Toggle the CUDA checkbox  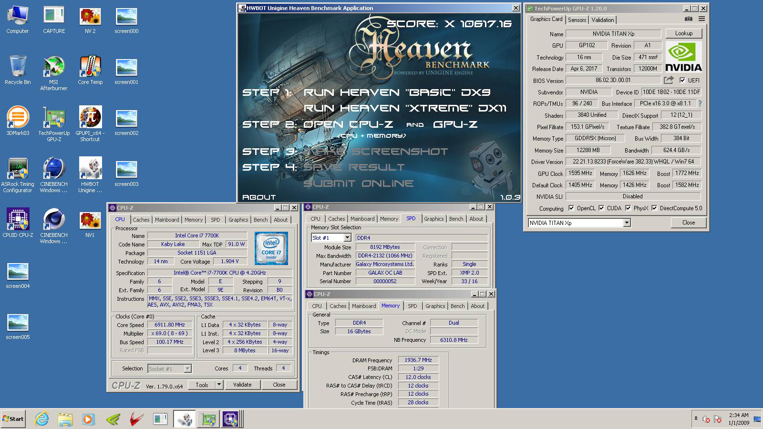pos(601,208)
